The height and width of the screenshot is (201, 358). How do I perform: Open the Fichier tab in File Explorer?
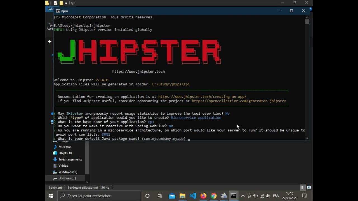(50, 9)
